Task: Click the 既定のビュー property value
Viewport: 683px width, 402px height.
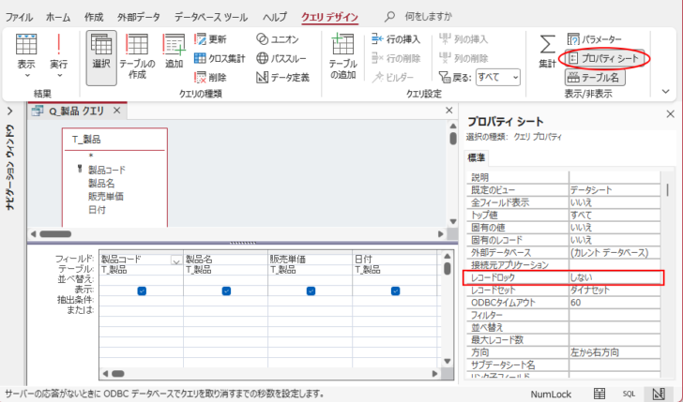Action: pyautogui.click(x=615, y=189)
